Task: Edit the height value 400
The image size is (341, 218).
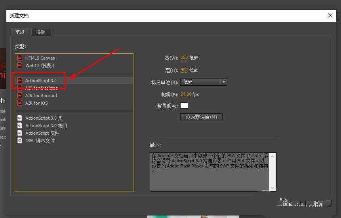Action: (184, 70)
